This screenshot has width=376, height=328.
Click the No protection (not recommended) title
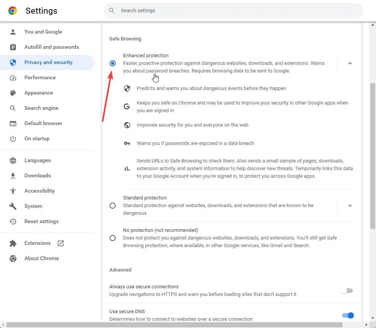pos(161,230)
